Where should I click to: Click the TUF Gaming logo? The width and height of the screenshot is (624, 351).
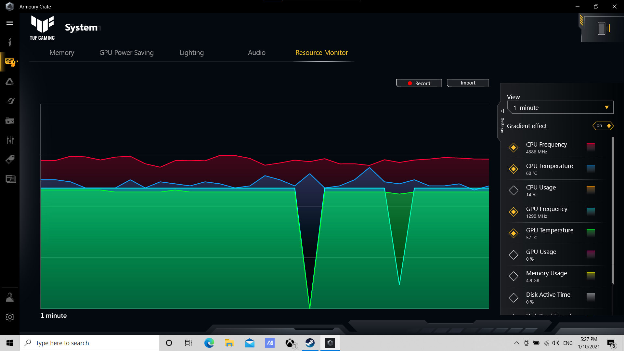pos(42,28)
